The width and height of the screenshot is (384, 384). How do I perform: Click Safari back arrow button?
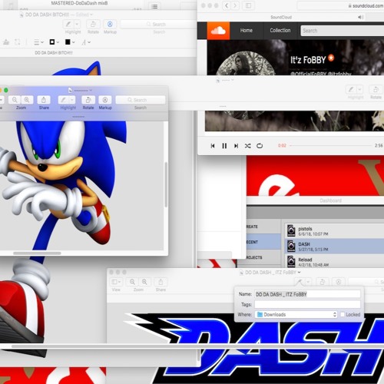(227, 5)
